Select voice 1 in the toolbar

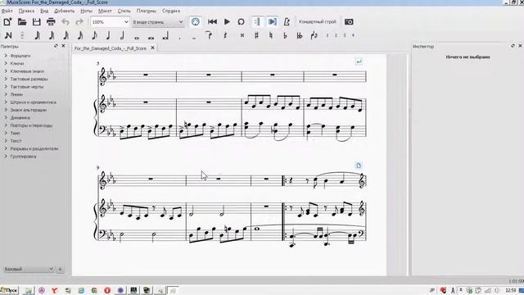click(x=327, y=35)
